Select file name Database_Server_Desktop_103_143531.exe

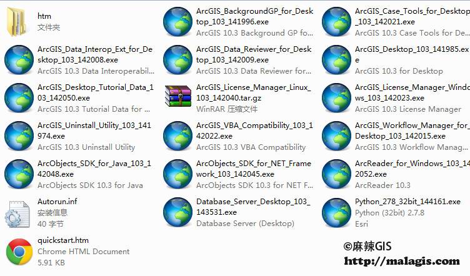click(x=253, y=207)
